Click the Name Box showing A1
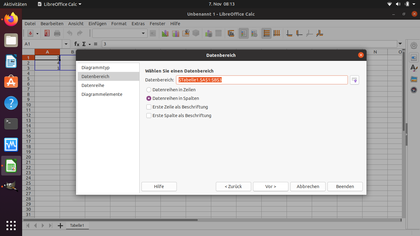 (x=43, y=44)
